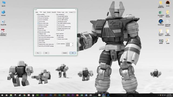
Task: Launch Adobe Dreamweaver from the taskbar
Action: click(38, 95)
